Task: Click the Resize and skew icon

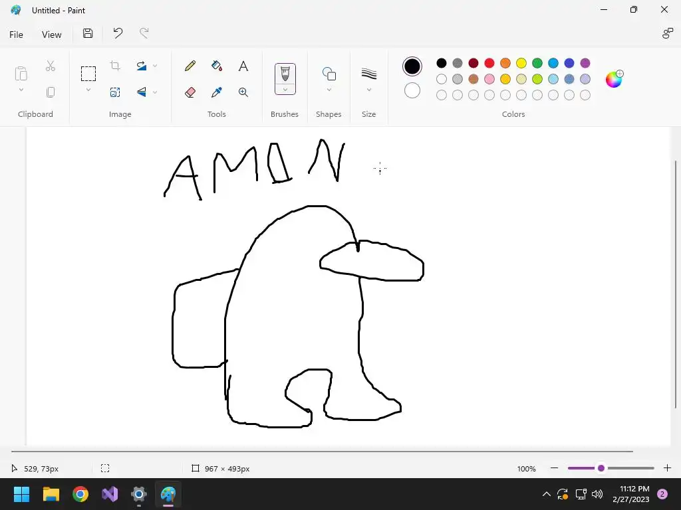Action: tap(115, 92)
